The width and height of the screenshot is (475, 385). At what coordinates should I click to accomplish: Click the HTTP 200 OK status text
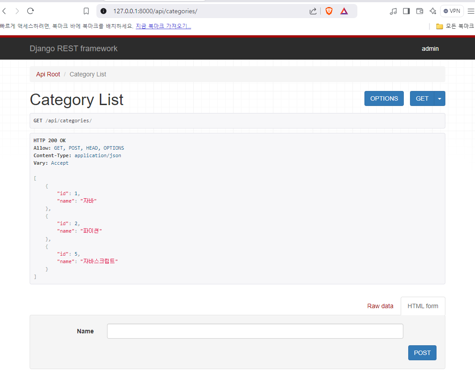(50, 141)
